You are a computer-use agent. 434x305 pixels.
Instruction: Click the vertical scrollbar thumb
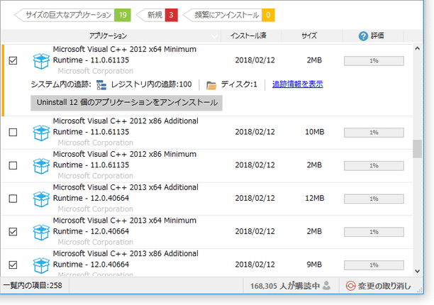pos(418,149)
